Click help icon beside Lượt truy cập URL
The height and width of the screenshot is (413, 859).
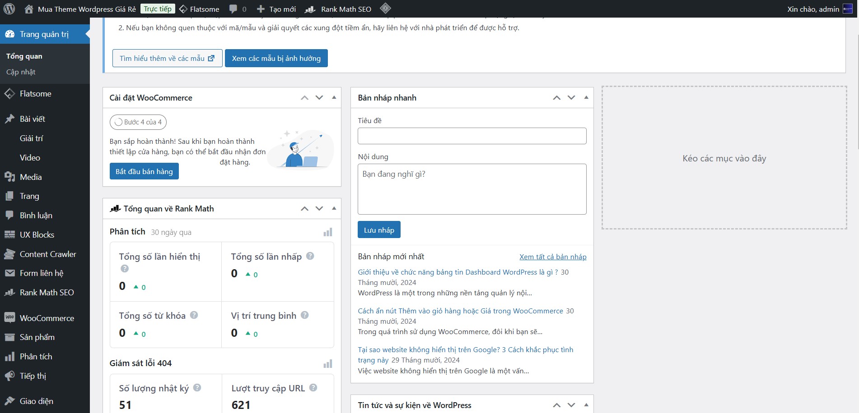point(313,387)
